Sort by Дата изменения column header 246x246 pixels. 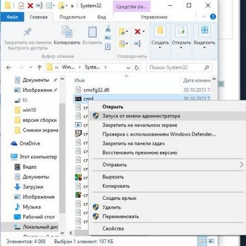tap(197, 81)
